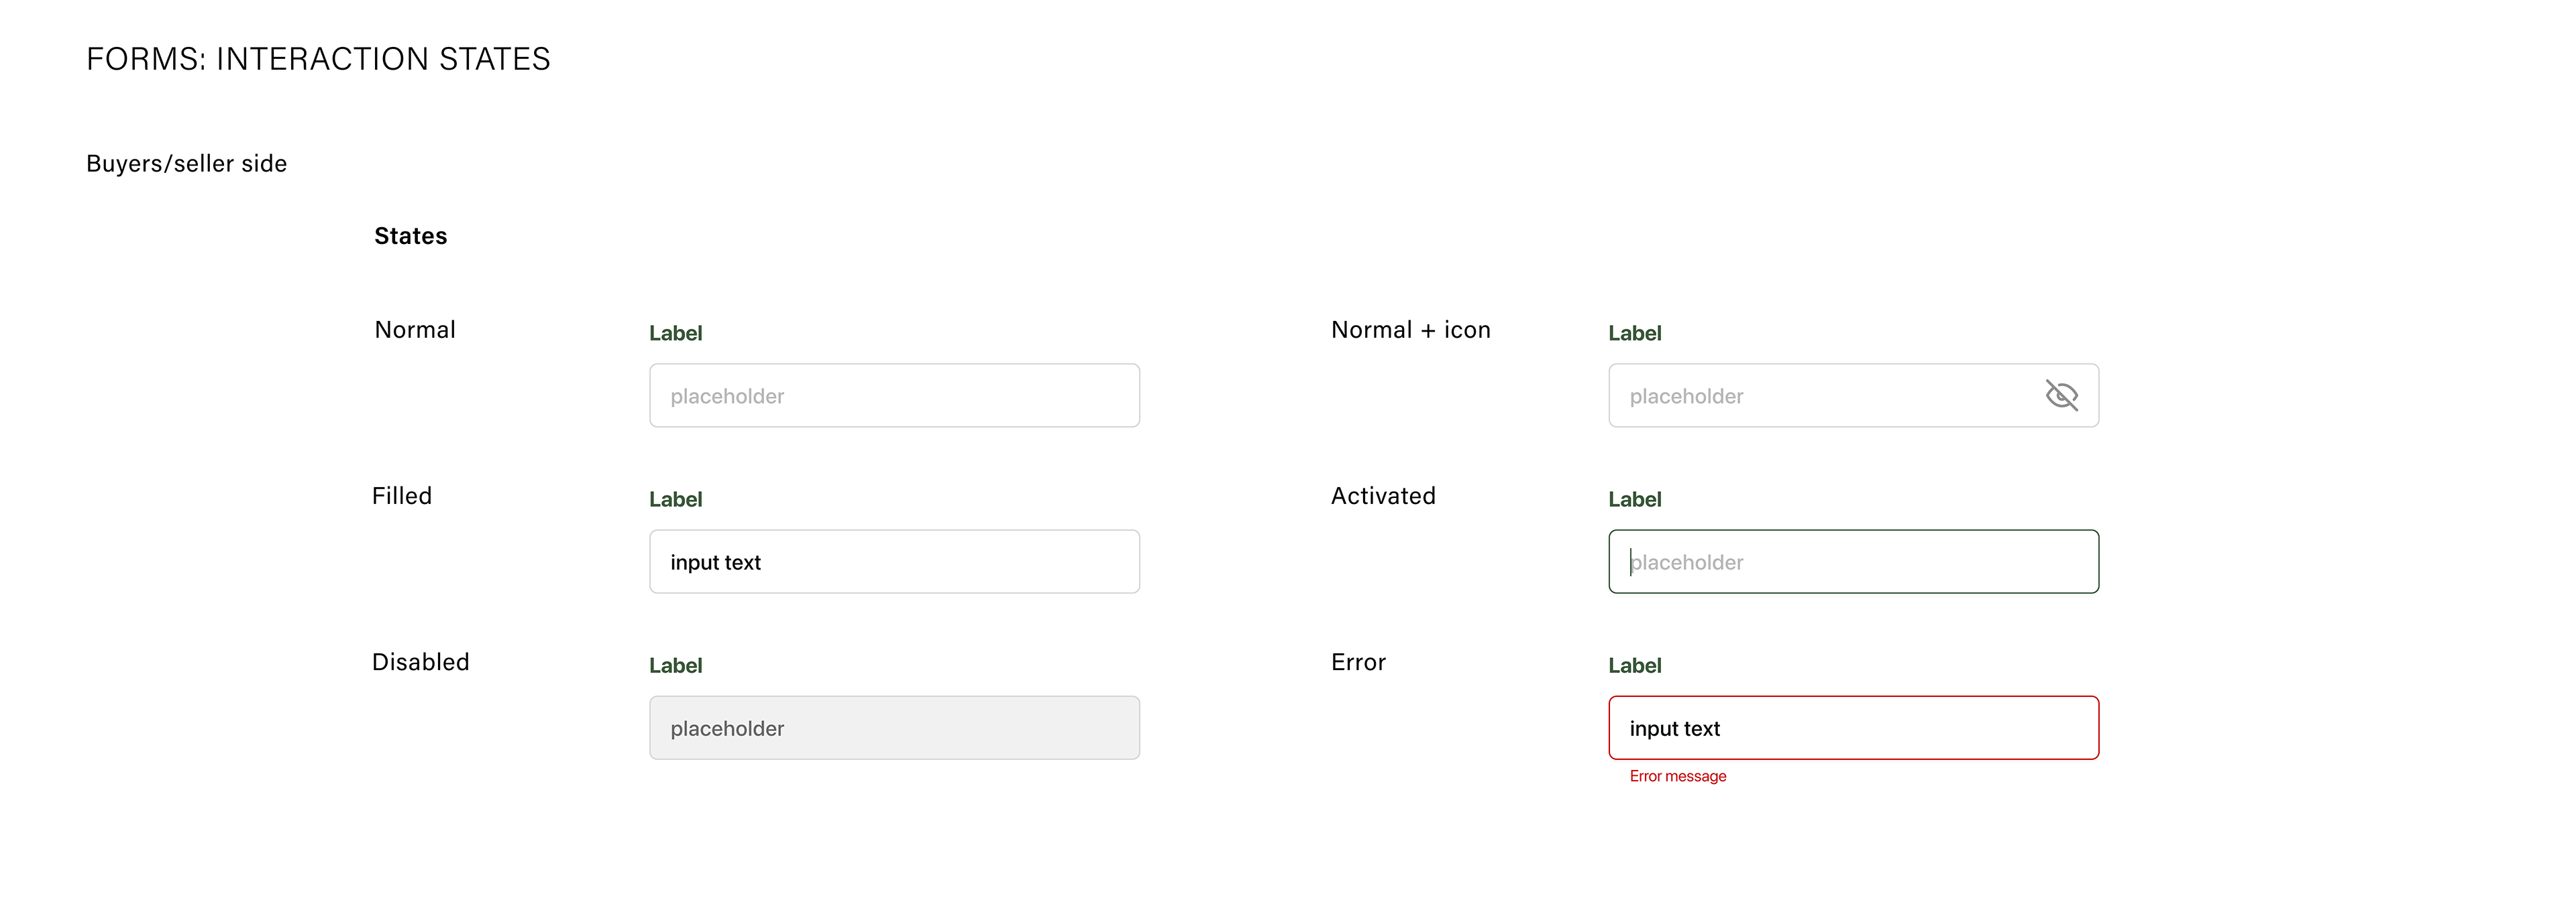Click the Buyers/seller side subtitle
This screenshot has height=910, width=2576.
[186, 164]
